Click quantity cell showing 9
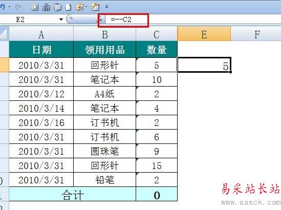The image size is (281, 210). point(157,151)
